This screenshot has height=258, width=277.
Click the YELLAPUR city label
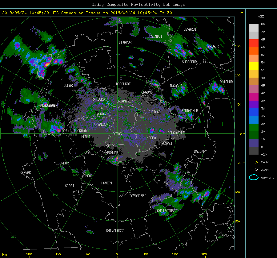(61, 163)
